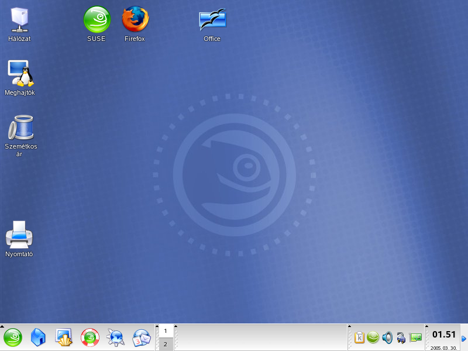Click the SUSE Watcher tray icon
Screen dimensions: 468x351
tap(373, 338)
